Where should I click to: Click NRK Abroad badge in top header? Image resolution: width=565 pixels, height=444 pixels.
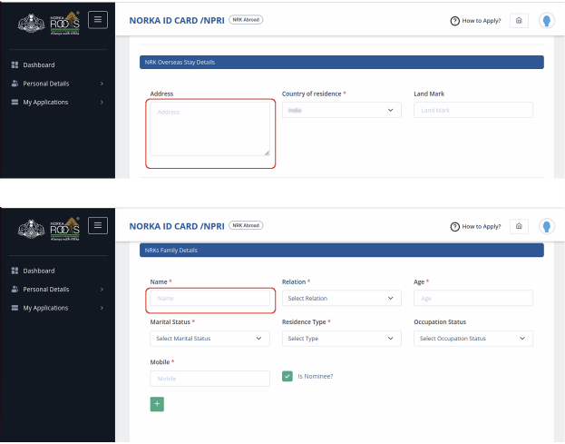246,20
